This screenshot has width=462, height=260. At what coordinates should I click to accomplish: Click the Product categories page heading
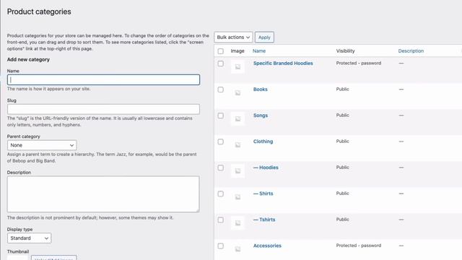39,12
